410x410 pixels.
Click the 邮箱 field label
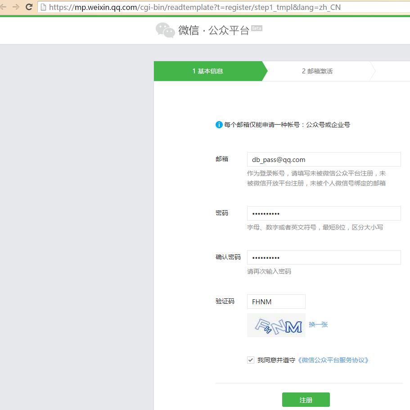(x=222, y=159)
